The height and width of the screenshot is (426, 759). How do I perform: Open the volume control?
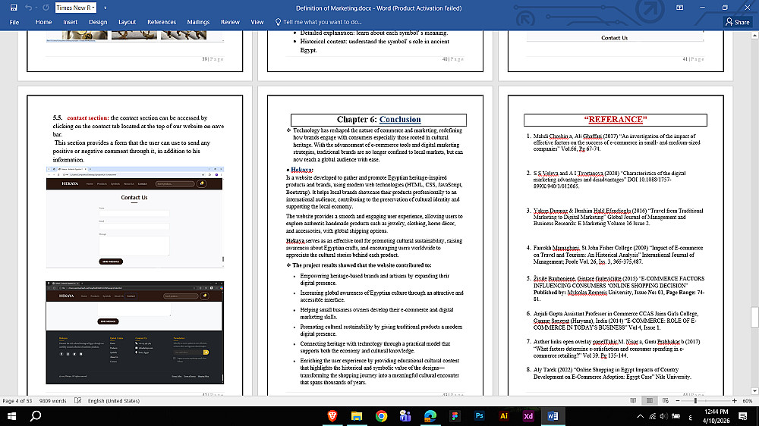[663, 416]
